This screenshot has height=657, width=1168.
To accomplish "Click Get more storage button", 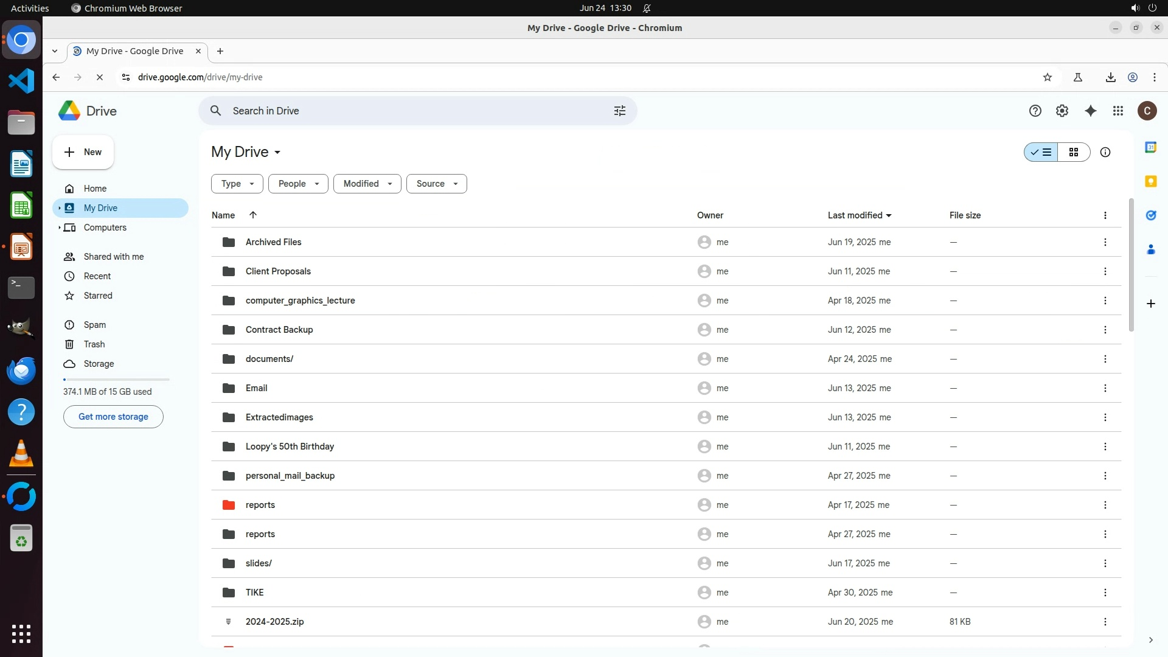I will click(x=113, y=417).
